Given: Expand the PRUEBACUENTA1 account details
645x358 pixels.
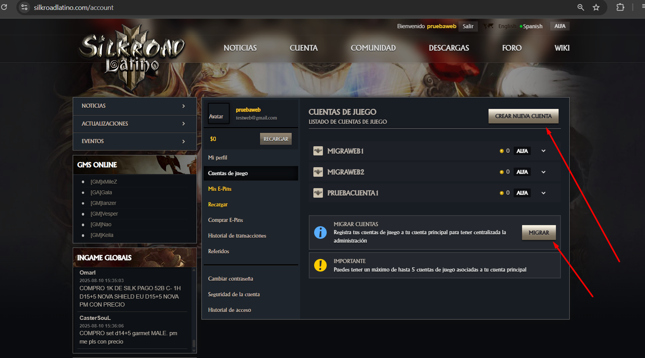Looking at the screenshot, I should click(543, 193).
